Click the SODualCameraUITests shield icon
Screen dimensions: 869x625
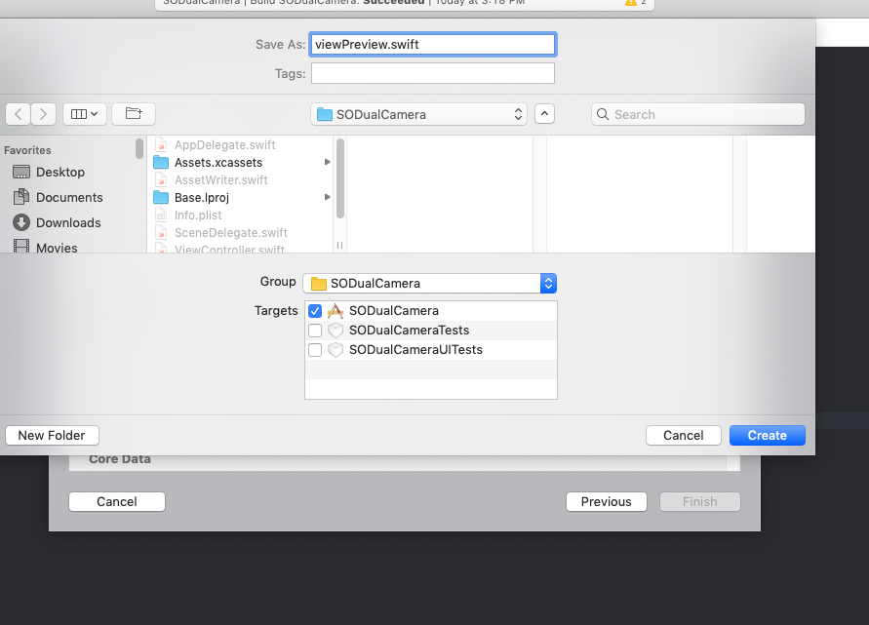point(336,350)
